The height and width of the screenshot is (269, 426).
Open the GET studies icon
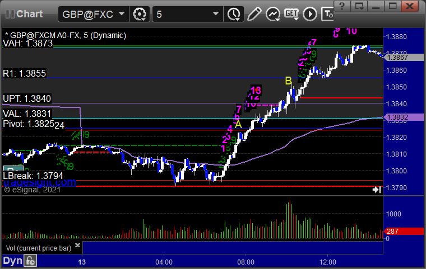click(291, 14)
